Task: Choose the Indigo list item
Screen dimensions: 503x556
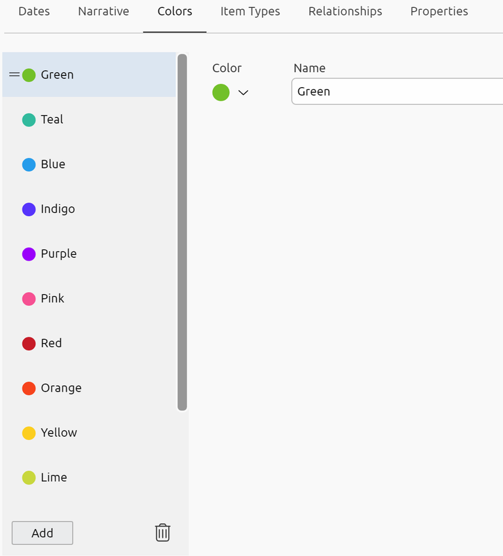Action: tap(58, 209)
